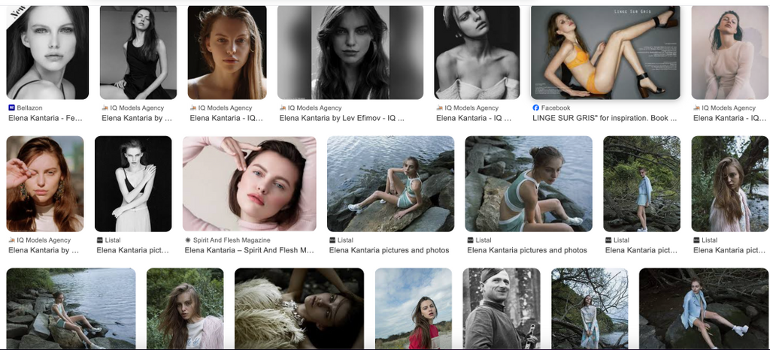Click IQ Models favicon under off-shoulder top photo
The height and width of the screenshot is (350, 770).
439,108
